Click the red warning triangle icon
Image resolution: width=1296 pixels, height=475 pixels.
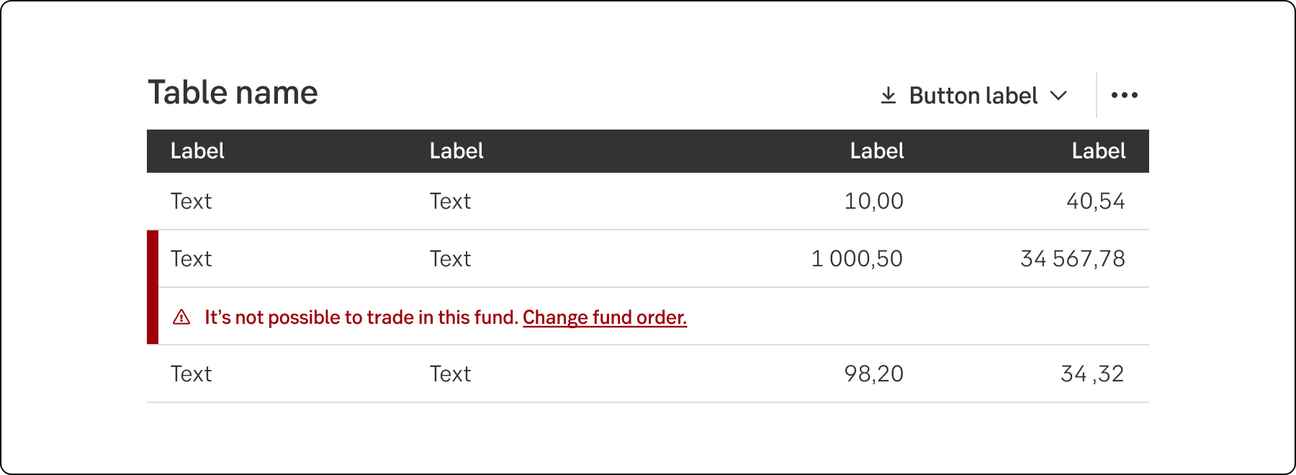click(x=181, y=317)
